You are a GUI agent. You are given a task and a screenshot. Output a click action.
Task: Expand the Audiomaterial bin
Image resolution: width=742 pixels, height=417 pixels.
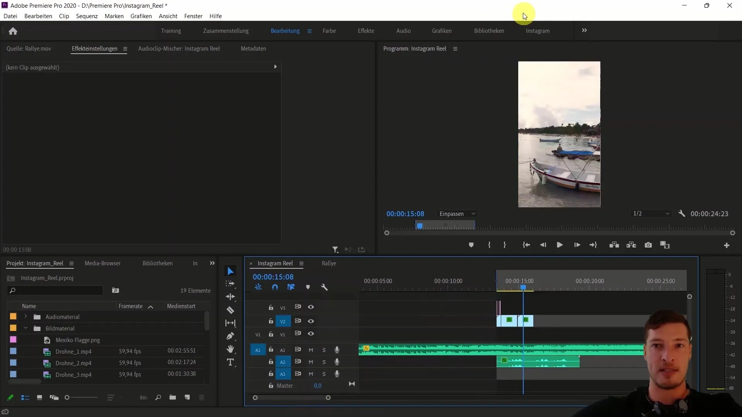coord(26,317)
